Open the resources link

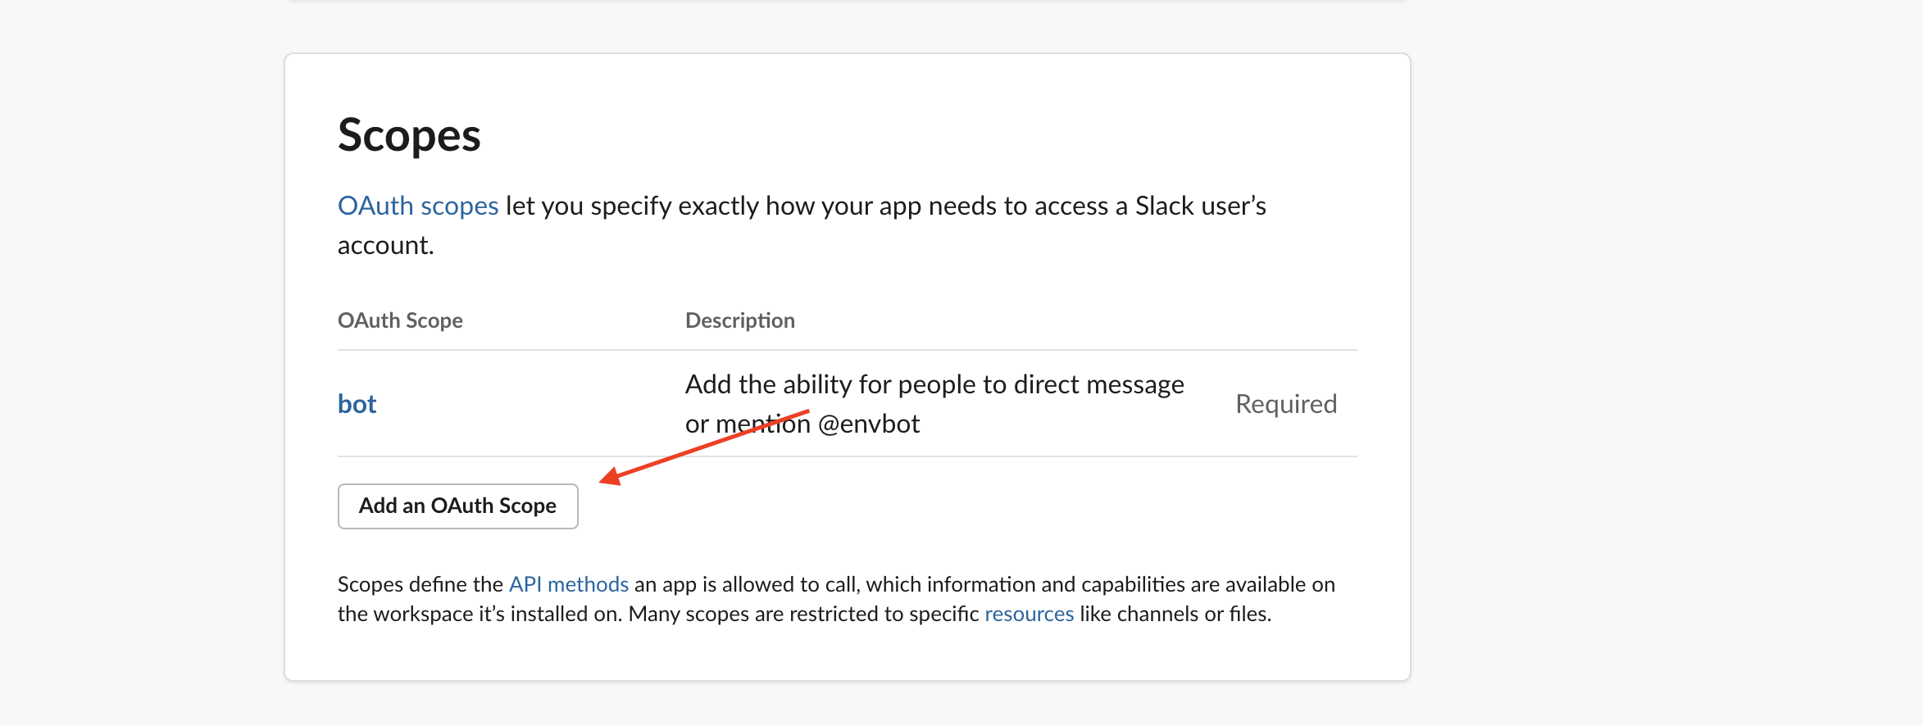[x=1029, y=614]
